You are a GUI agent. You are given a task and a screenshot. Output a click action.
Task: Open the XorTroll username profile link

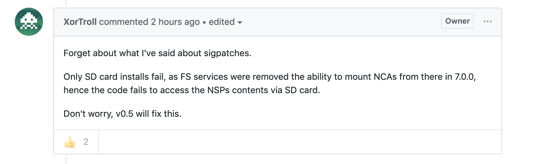tap(80, 22)
